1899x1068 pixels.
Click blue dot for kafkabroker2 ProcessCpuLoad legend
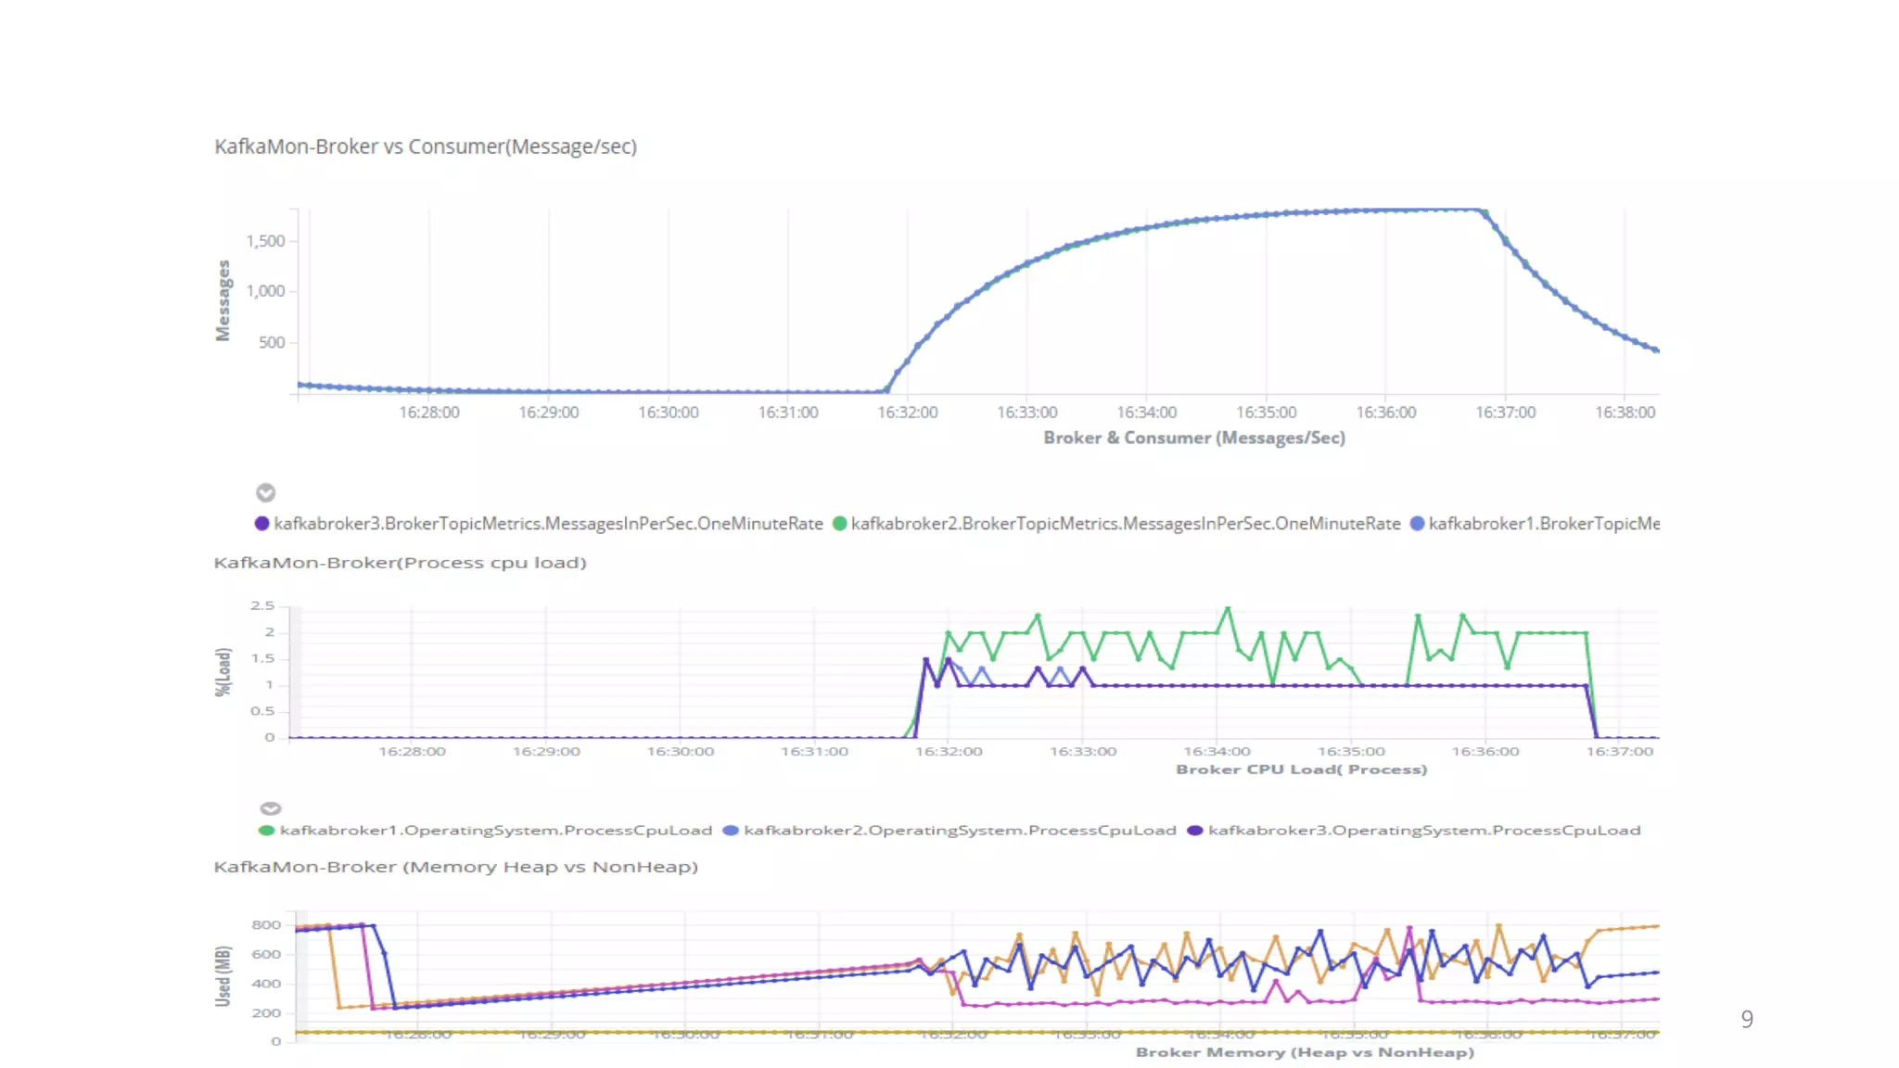(x=731, y=831)
